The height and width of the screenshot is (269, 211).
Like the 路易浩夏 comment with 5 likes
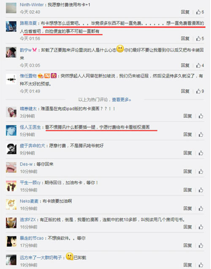pos(200,38)
